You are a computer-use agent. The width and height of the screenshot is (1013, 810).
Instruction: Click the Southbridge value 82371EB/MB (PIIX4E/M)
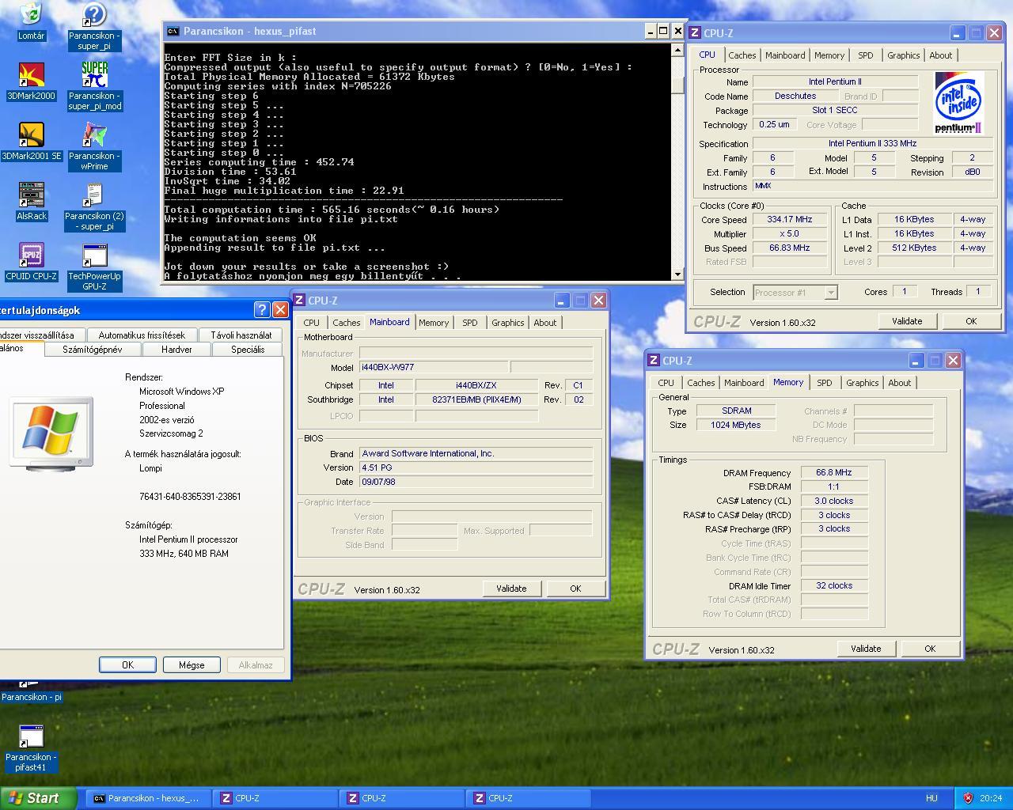click(x=476, y=400)
